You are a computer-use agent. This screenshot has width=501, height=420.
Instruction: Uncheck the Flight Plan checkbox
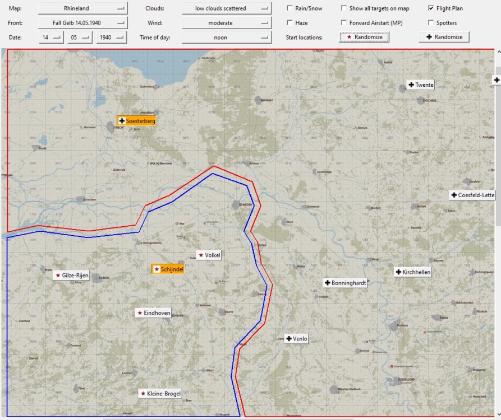pyautogui.click(x=431, y=8)
